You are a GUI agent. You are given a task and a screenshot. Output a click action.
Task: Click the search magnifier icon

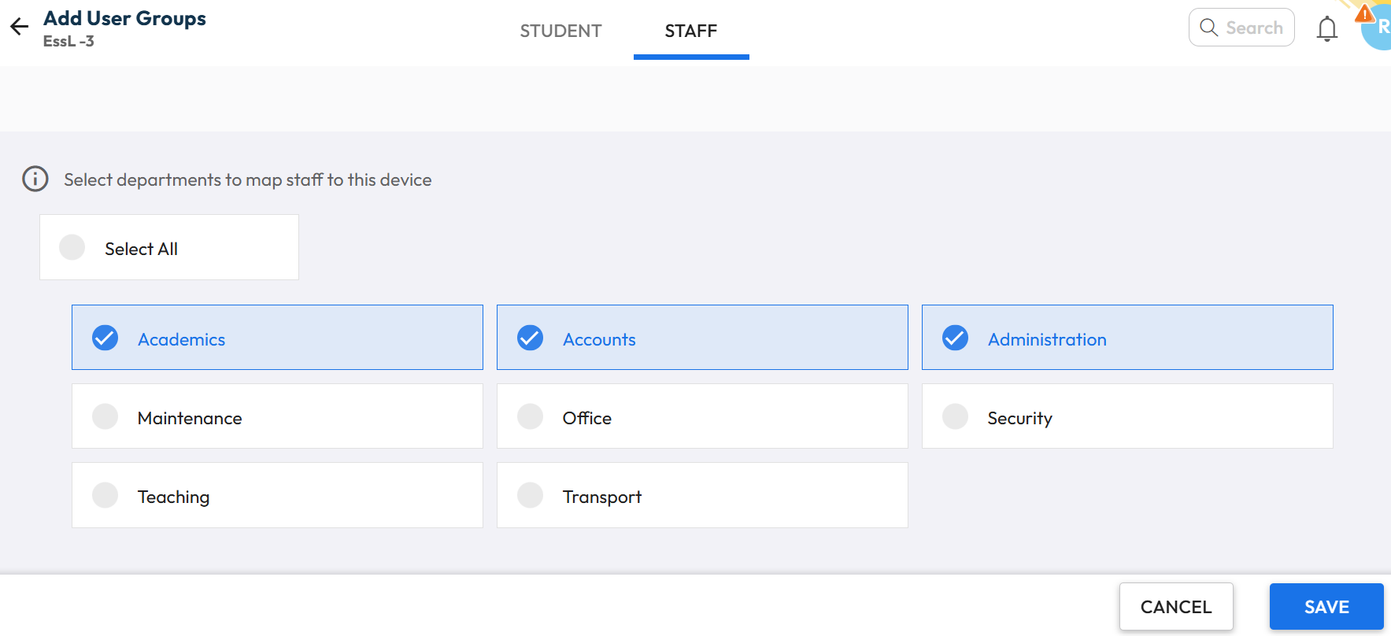[1208, 28]
